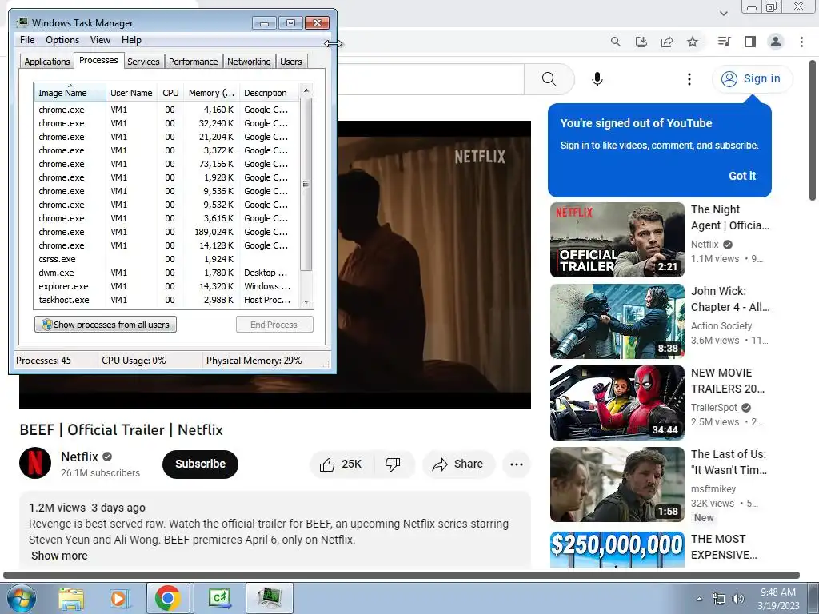Subscribe to the Netflix channel
The height and width of the screenshot is (614, 819).
pos(200,464)
